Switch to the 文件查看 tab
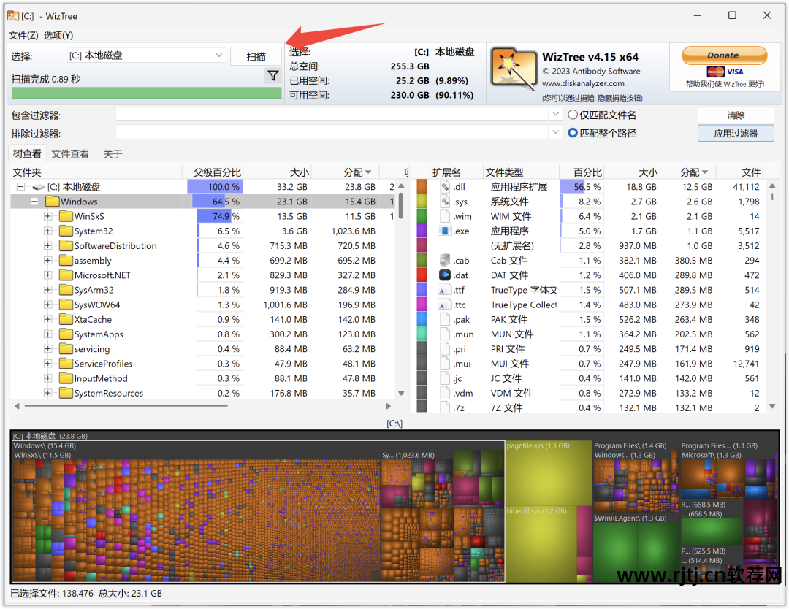The height and width of the screenshot is (609, 789). pos(70,154)
